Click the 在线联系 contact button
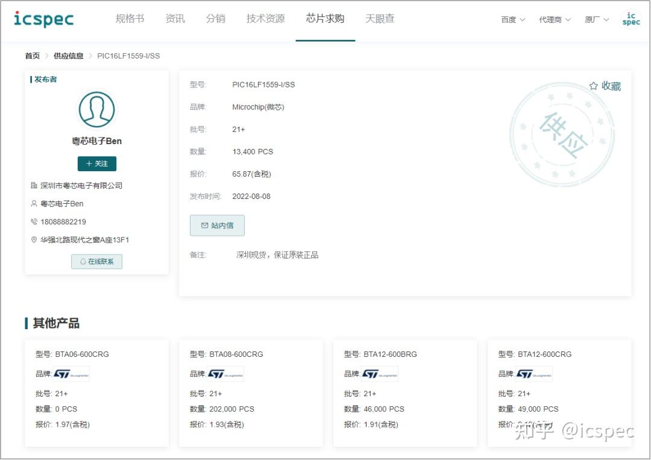The width and height of the screenshot is (651, 460). pos(96,261)
